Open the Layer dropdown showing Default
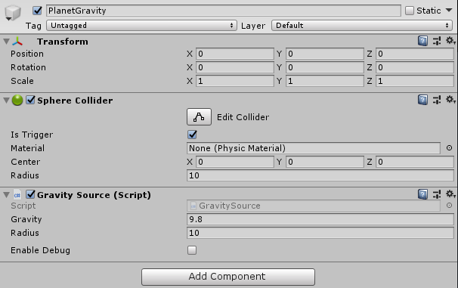 [x=362, y=26]
